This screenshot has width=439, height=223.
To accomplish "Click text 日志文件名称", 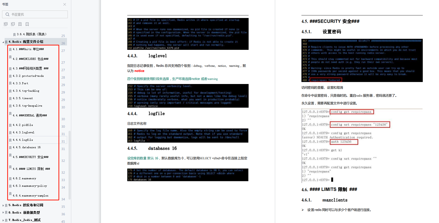I will (x=137, y=124).
